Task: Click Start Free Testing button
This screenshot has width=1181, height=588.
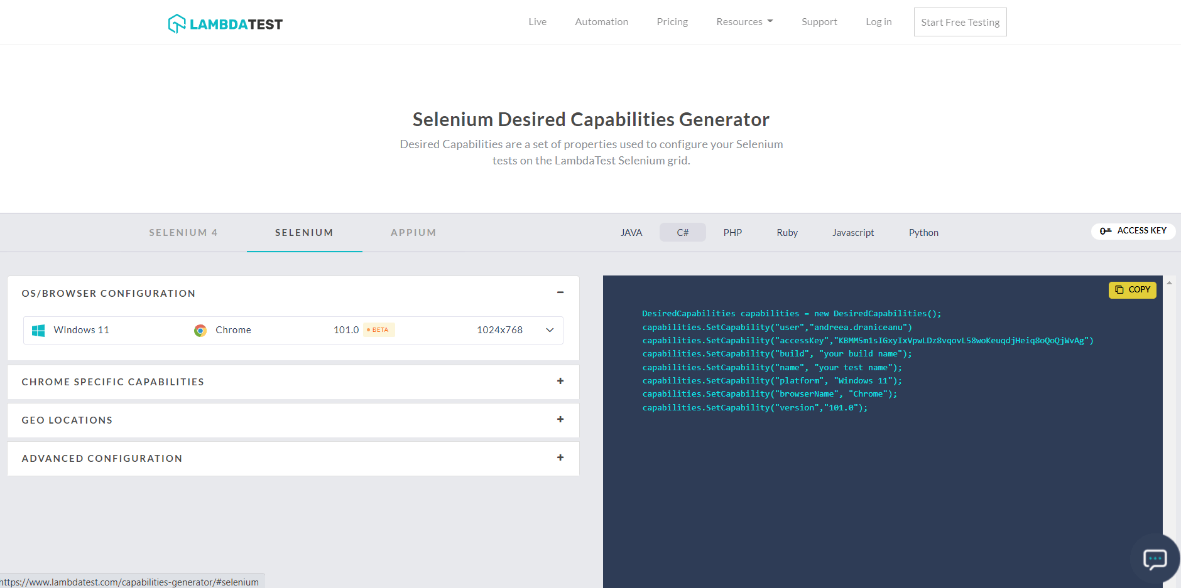Action: [959, 21]
